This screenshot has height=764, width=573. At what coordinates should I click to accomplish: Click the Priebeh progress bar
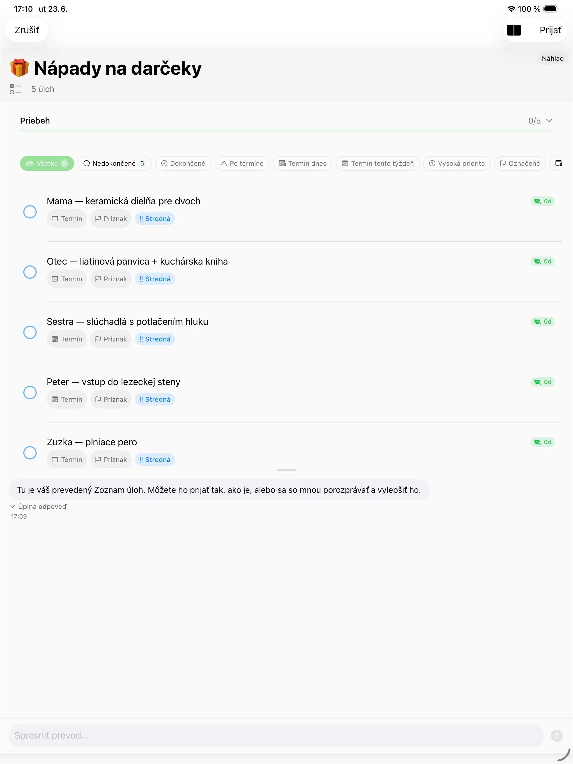point(286,130)
